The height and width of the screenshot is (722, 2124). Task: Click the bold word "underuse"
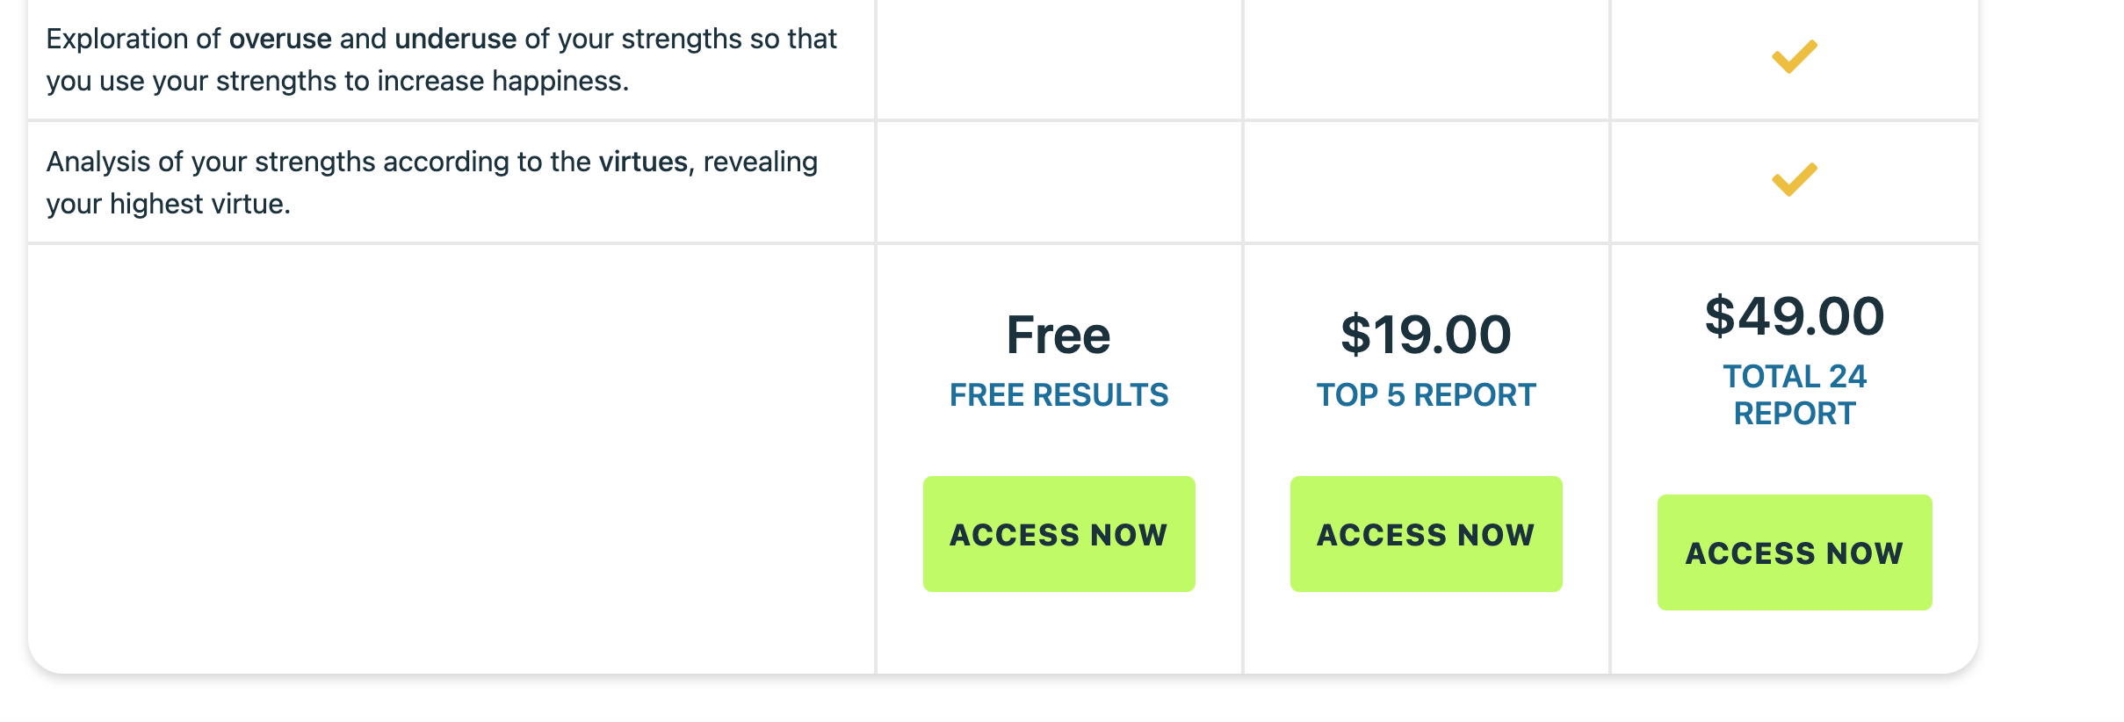click(455, 40)
